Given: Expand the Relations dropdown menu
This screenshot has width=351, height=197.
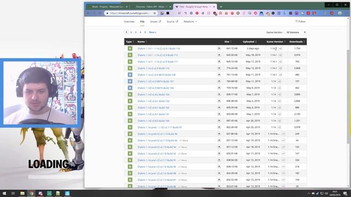Looking at the screenshot, I should 190,22.
